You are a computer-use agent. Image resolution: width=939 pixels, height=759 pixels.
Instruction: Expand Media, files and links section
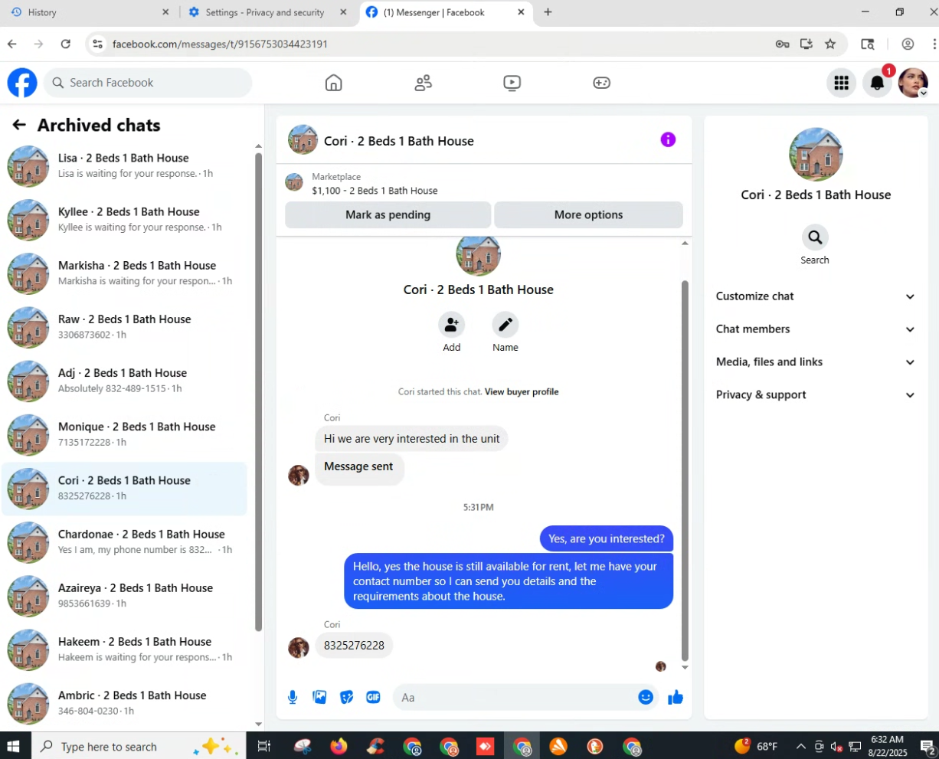click(x=815, y=362)
